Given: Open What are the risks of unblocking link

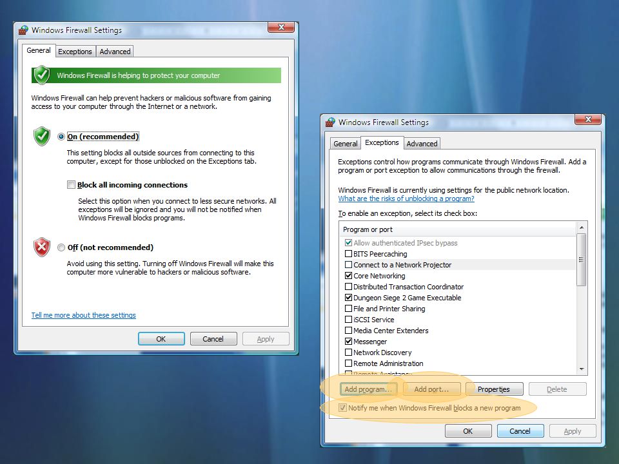Looking at the screenshot, I should click(406, 198).
